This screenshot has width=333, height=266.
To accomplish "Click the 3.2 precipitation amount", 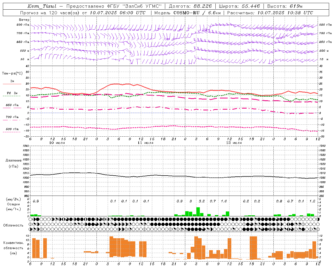I will 202,201.
